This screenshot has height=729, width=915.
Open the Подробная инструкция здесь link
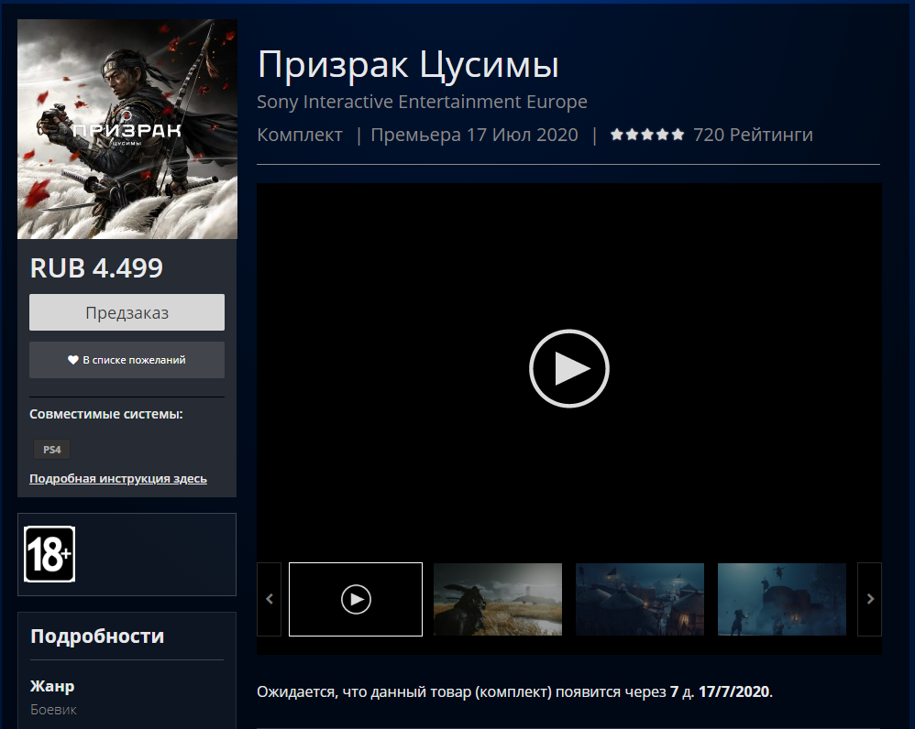tap(118, 478)
